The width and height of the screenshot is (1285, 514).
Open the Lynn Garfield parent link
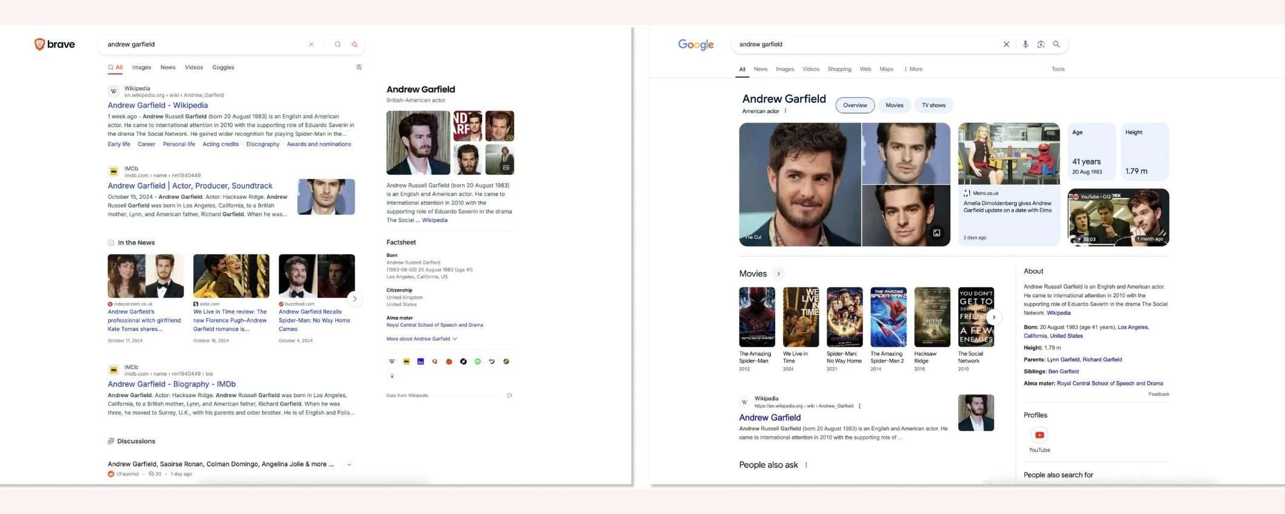tap(1063, 359)
